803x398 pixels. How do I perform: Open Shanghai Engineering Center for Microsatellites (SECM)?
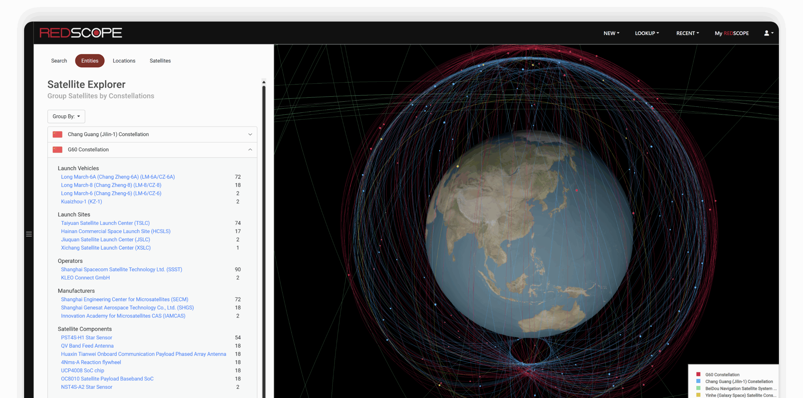pos(125,299)
